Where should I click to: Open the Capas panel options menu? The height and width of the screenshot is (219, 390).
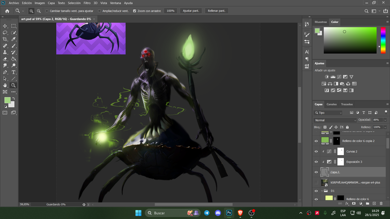(x=387, y=104)
